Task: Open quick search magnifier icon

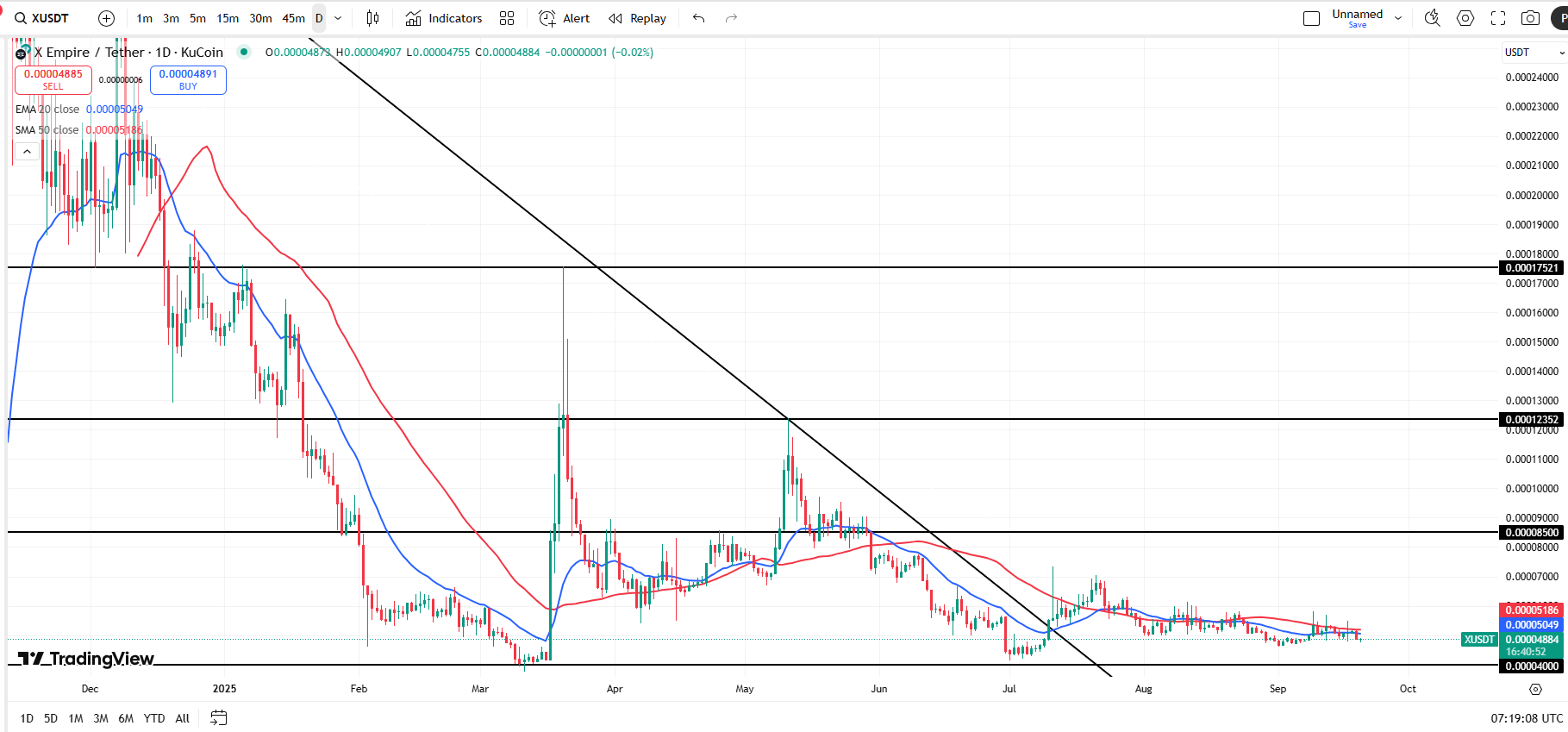Action: [1433, 18]
